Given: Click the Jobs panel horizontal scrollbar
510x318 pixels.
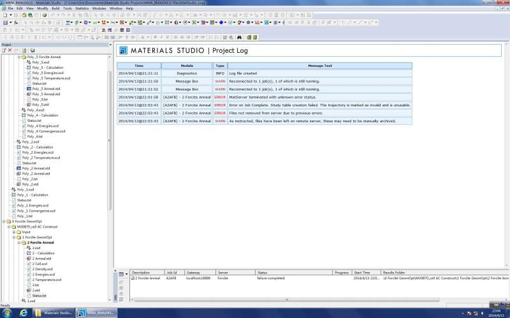Looking at the screenshot, I should 286,300.
